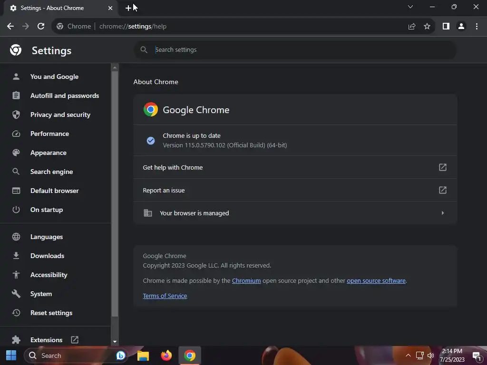Go back with the back arrow
Image resolution: width=487 pixels, height=365 pixels.
(10, 27)
